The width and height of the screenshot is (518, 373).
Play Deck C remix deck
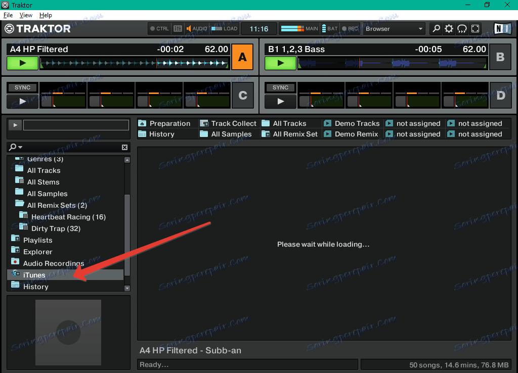tap(22, 102)
